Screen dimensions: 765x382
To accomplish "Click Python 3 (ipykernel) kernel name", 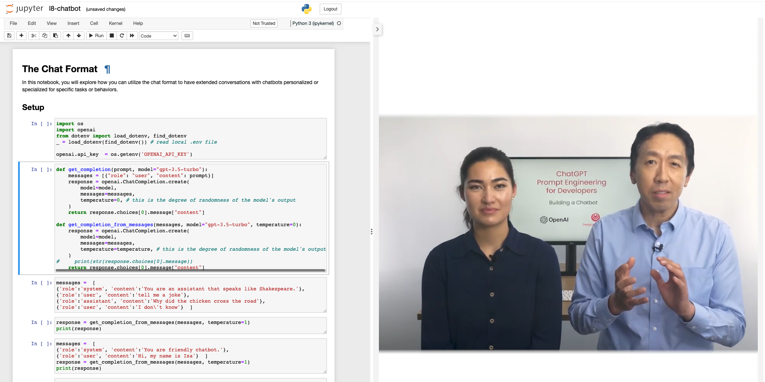I will tap(313, 23).
